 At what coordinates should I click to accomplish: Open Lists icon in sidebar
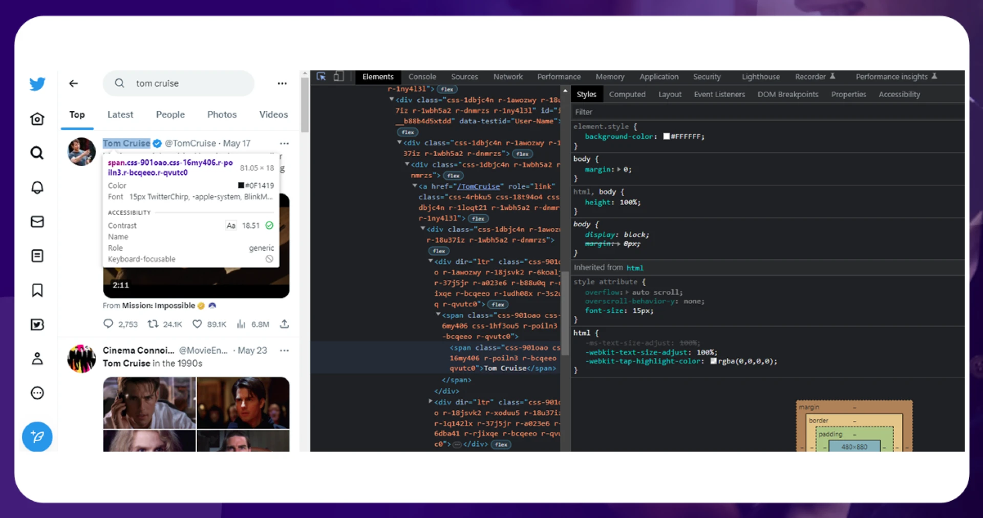37,255
